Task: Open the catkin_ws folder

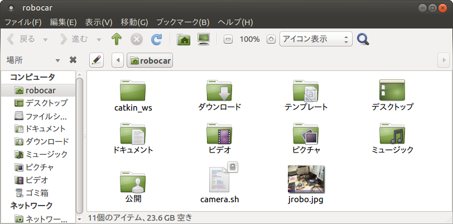Action: [133, 96]
